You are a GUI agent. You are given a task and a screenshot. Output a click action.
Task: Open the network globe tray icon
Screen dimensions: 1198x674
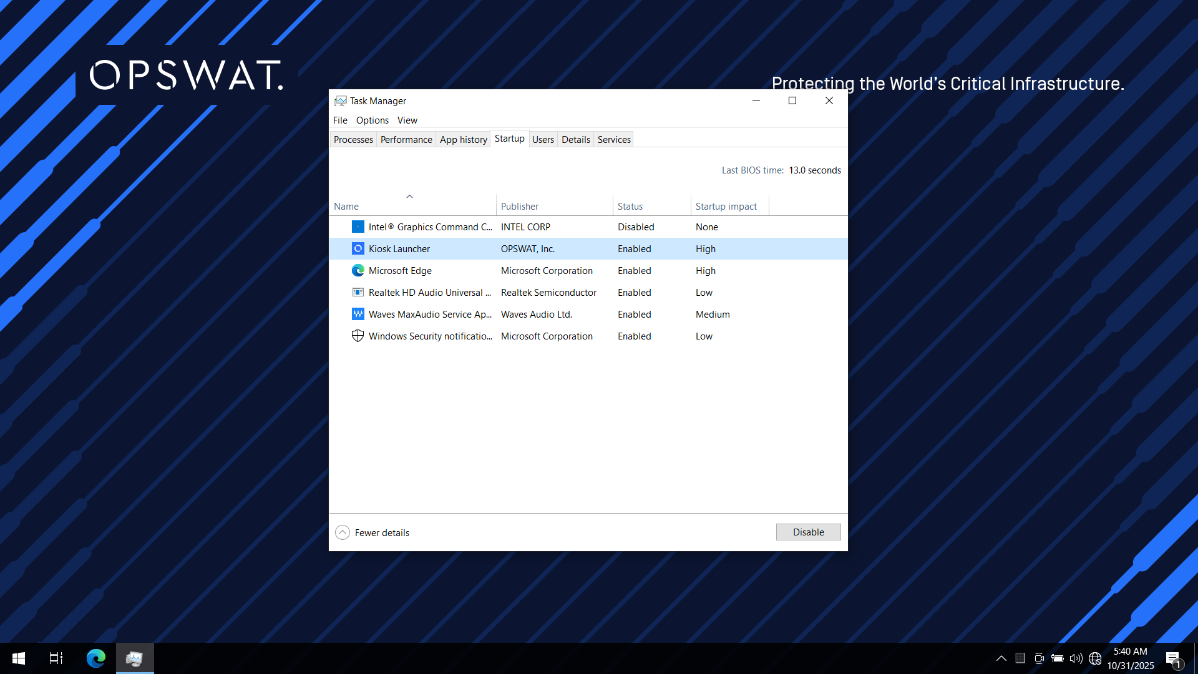point(1095,658)
